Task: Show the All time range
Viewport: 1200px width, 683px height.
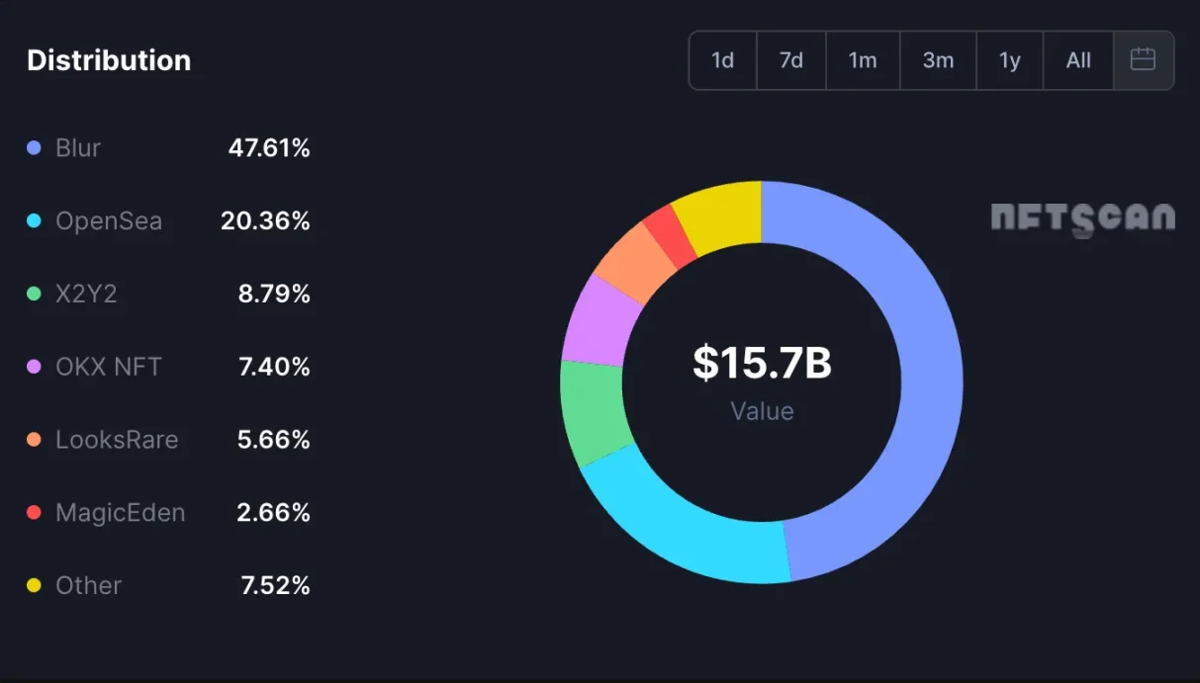Action: [1078, 60]
